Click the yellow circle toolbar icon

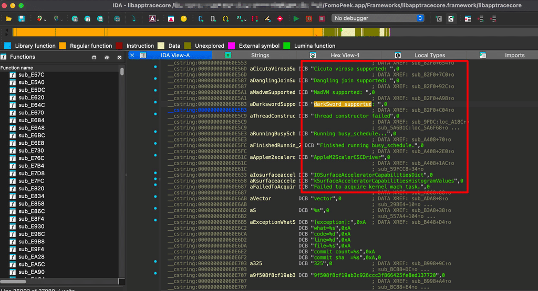(x=183, y=19)
